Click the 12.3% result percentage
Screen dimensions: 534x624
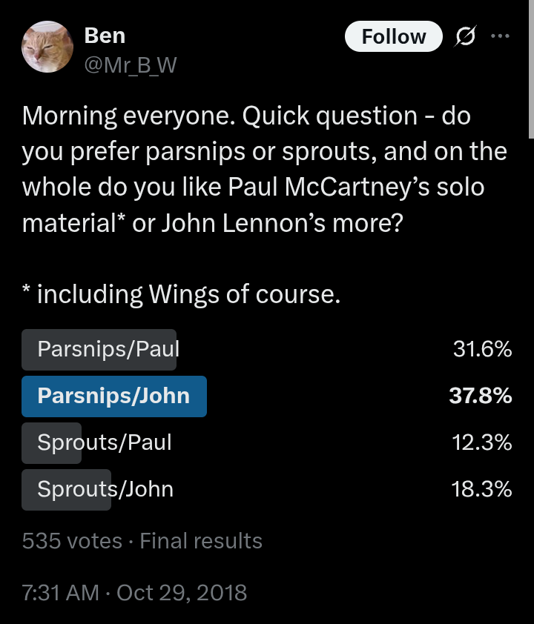[x=482, y=442]
